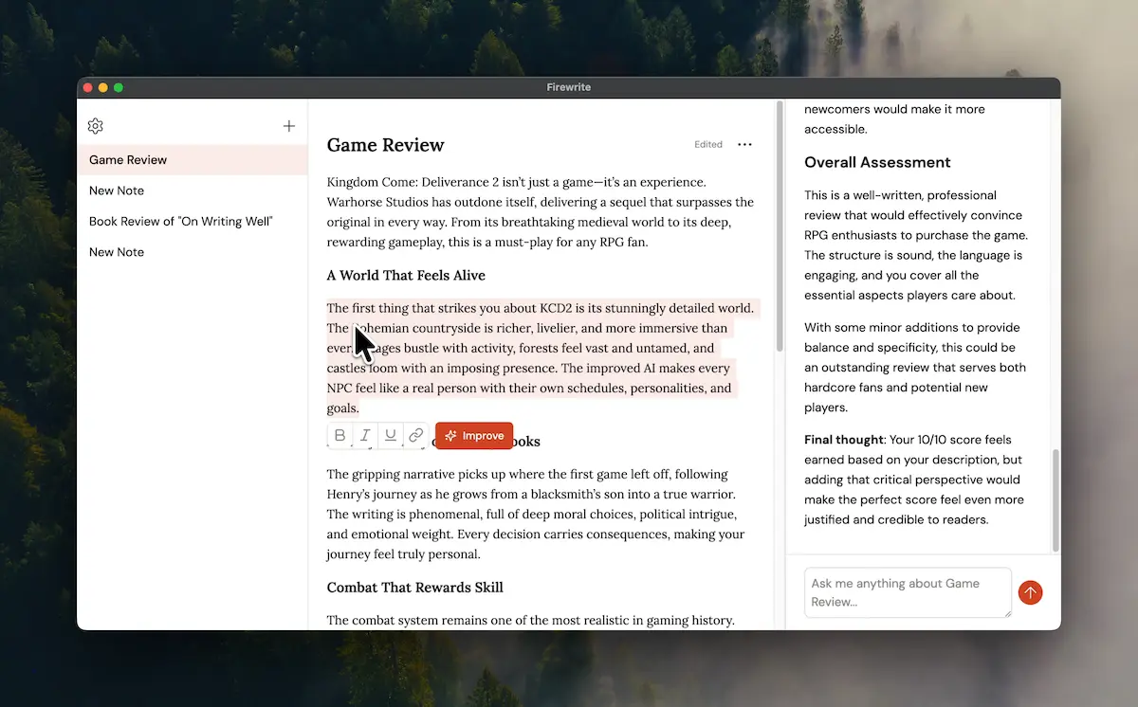Click the editor pane scrollbar
Image resolution: width=1138 pixels, height=707 pixels.
(780, 227)
